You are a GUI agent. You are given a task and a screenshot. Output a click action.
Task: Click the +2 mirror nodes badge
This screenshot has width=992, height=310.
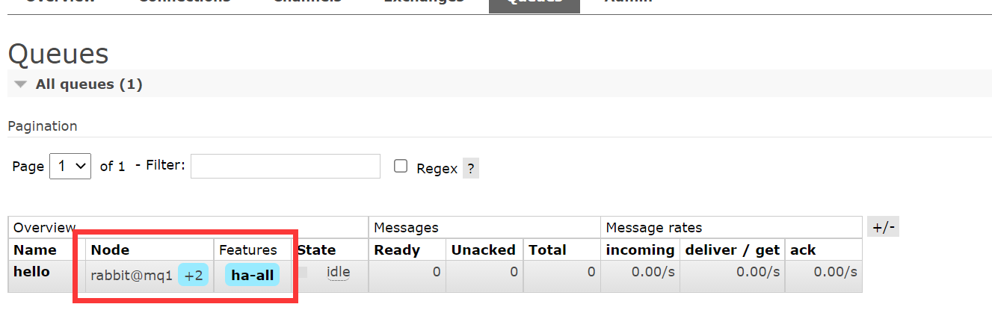tap(194, 276)
